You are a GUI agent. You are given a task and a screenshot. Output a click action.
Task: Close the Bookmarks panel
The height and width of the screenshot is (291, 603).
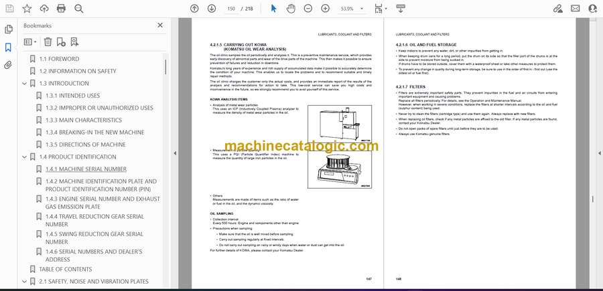[160, 25]
